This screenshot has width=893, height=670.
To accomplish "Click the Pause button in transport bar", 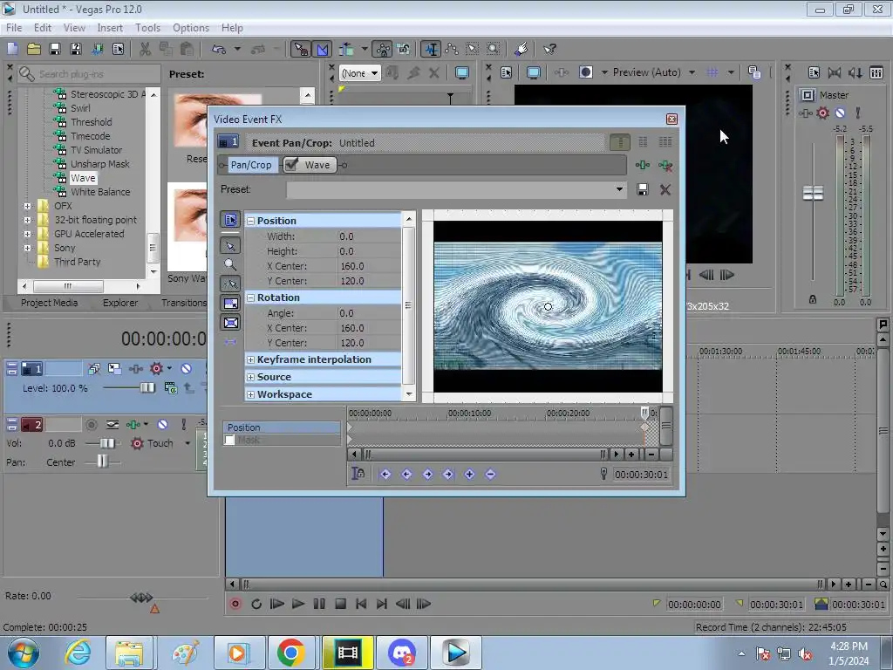I will click(x=319, y=604).
